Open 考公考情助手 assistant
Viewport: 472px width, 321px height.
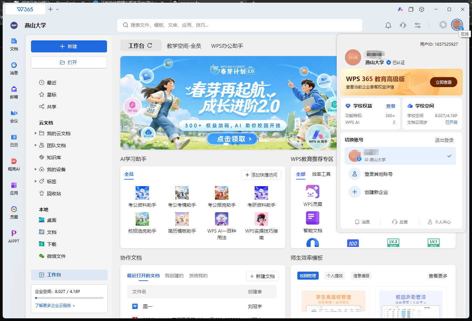click(x=182, y=197)
